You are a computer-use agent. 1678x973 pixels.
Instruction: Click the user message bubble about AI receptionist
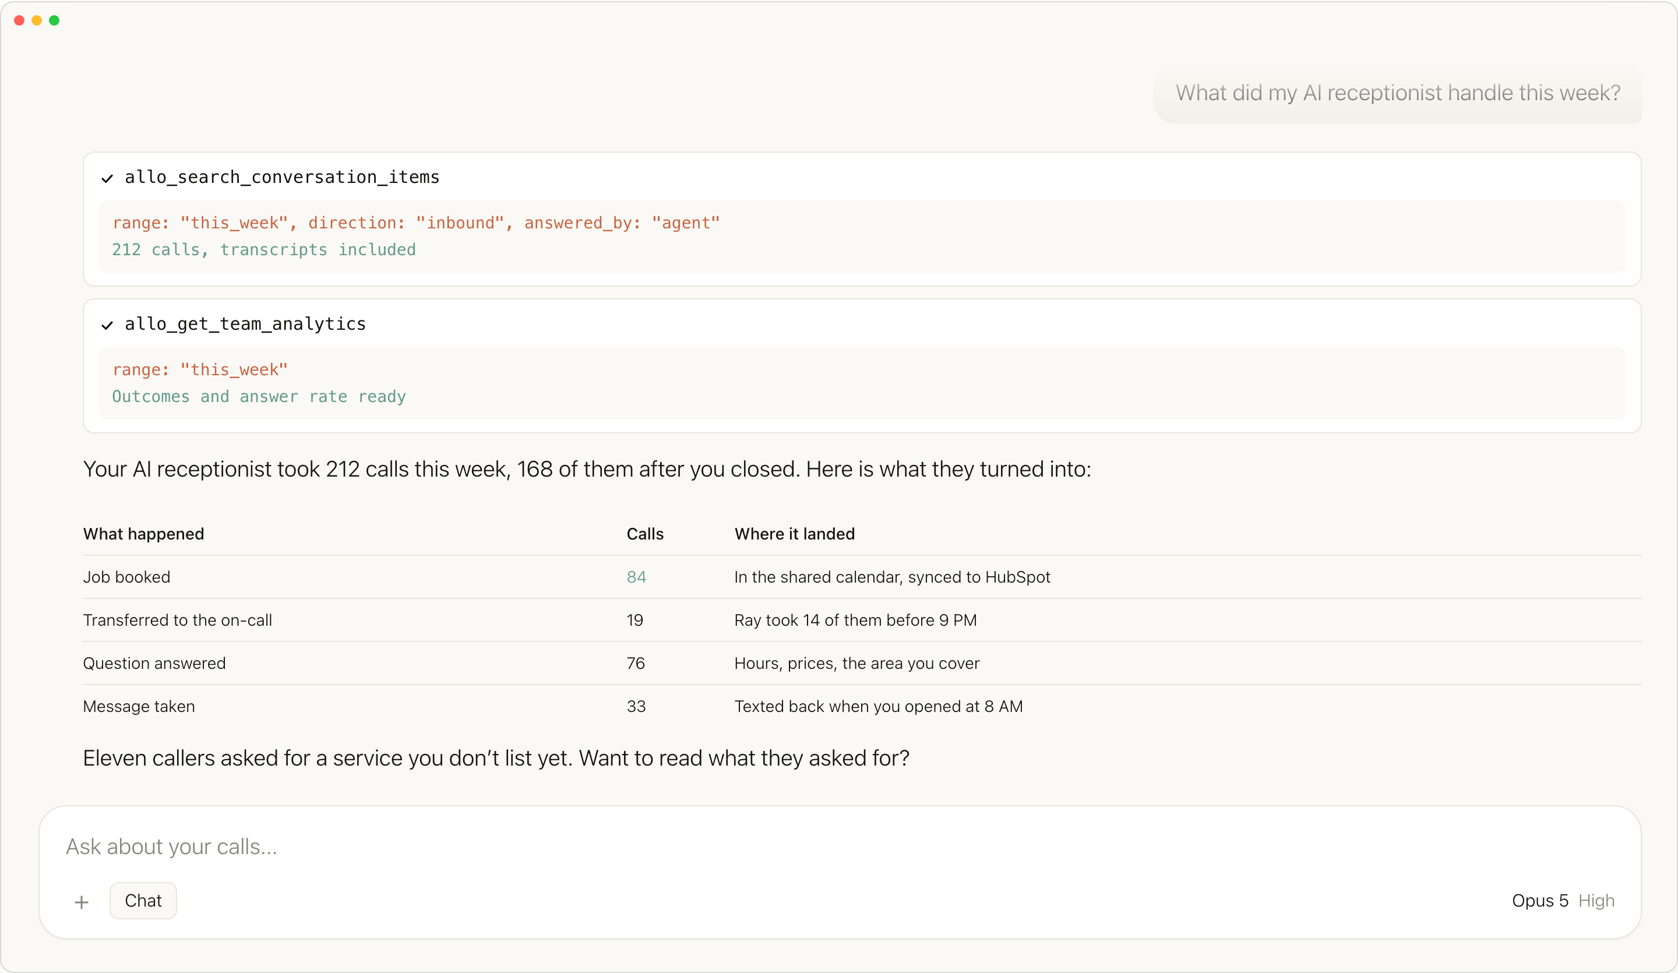(x=1397, y=93)
